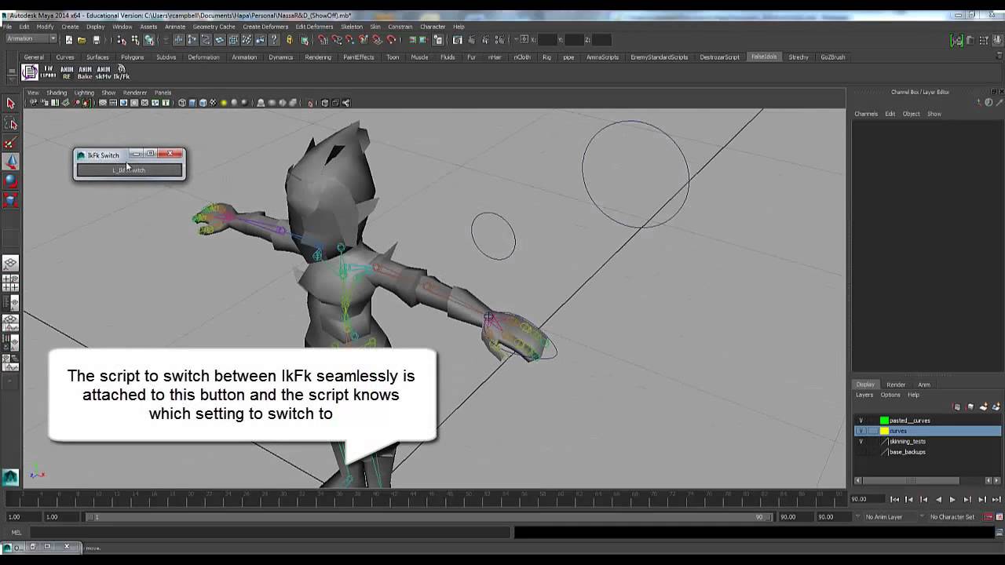Open Options menu in Layer Editor
The image size is (1005, 565).
[x=890, y=395]
